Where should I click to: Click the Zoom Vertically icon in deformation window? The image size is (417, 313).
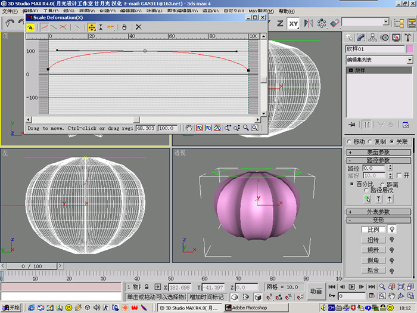point(236,128)
